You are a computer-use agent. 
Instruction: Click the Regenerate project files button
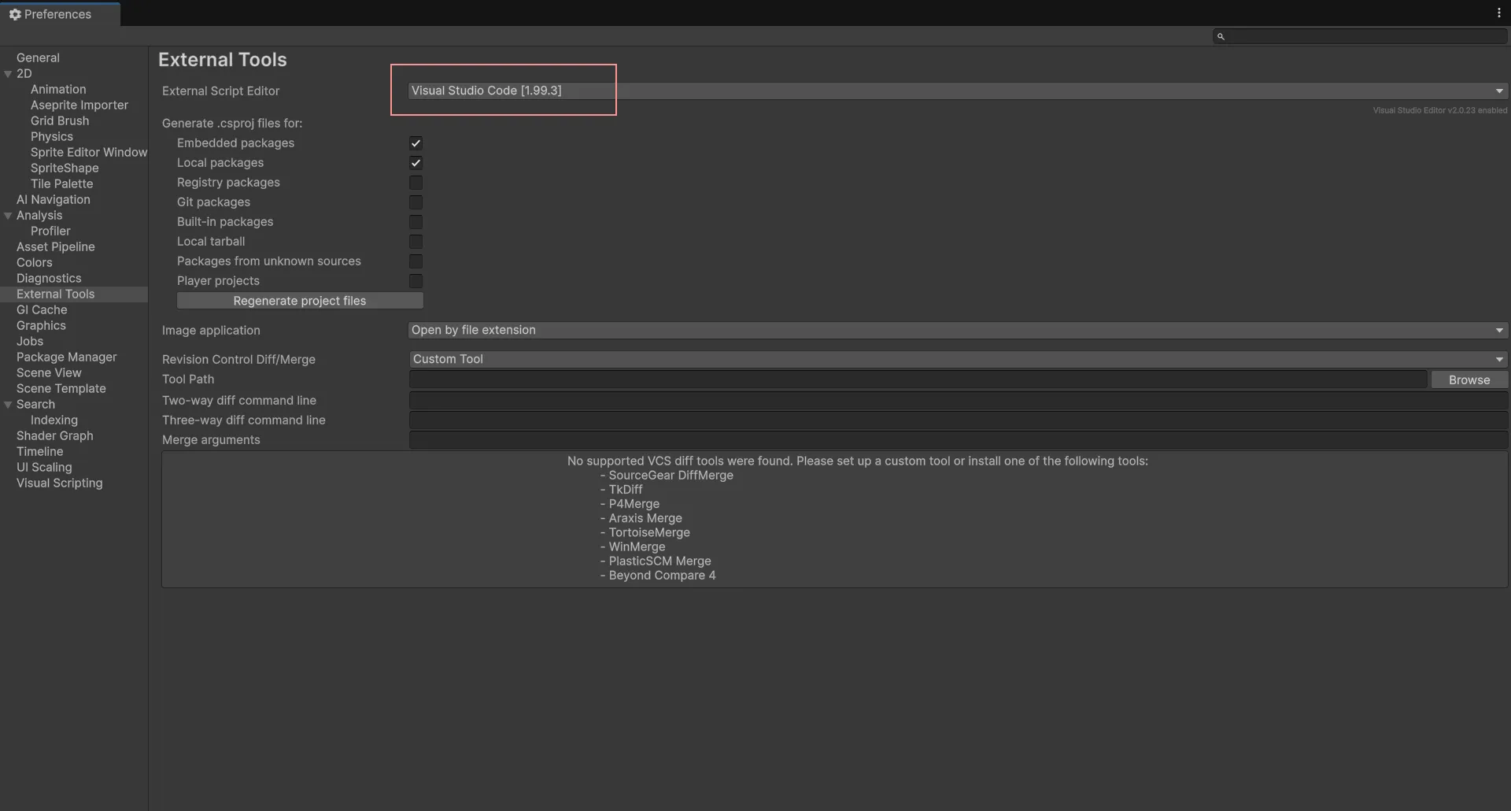[x=300, y=301]
